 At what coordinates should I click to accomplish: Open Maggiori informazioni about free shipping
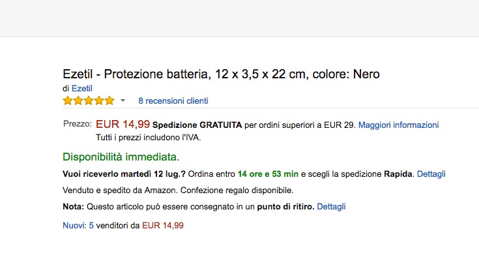(398, 125)
